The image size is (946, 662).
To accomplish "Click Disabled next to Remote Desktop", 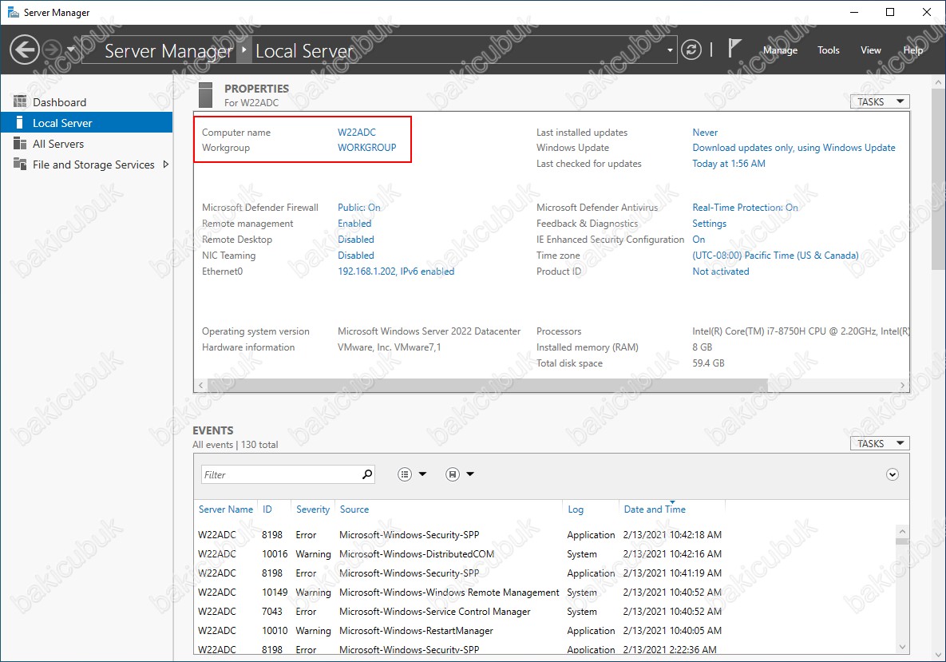I will pos(355,240).
